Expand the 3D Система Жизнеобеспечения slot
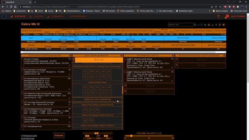This screenshot has width=249, height=140. click(46, 103)
